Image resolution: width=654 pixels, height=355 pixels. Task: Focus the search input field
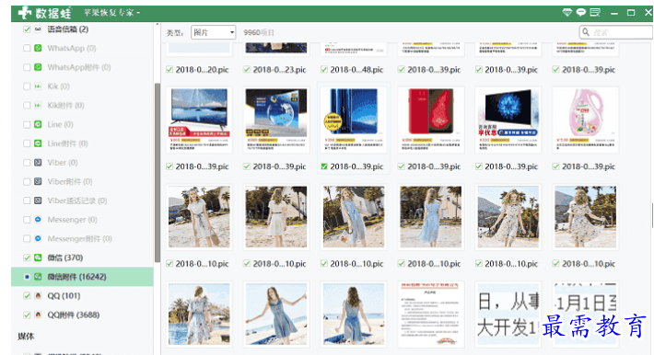pyautogui.click(x=615, y=32)
